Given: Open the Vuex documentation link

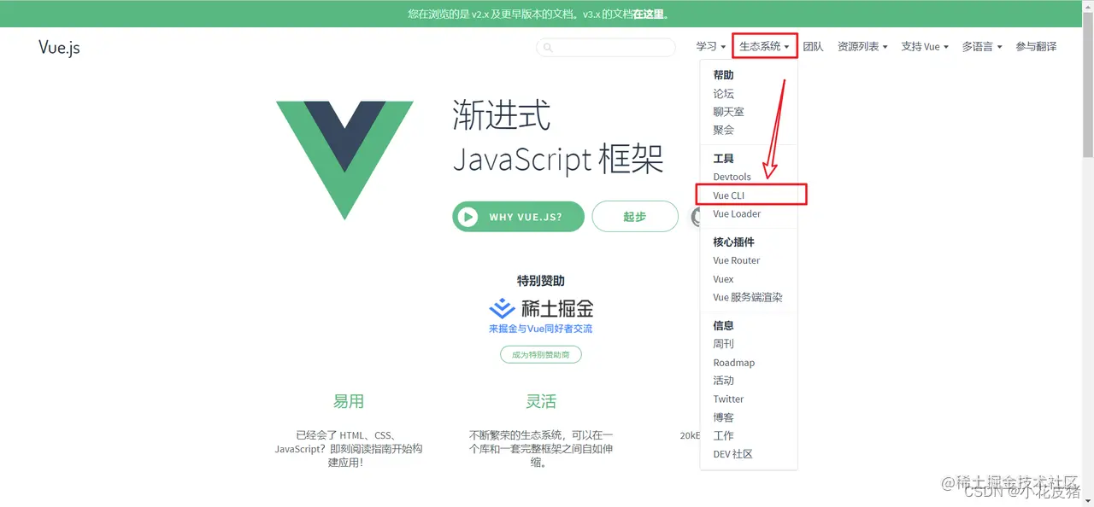Looking at the screenshot, I should point(723,278).
